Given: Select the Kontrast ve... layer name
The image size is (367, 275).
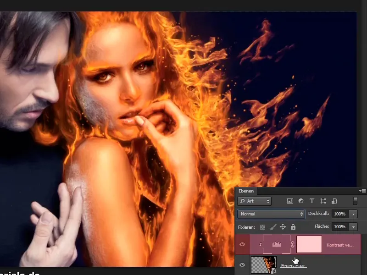Looking at the screenshot, I should pyautogui.click(x=340, y=245).
